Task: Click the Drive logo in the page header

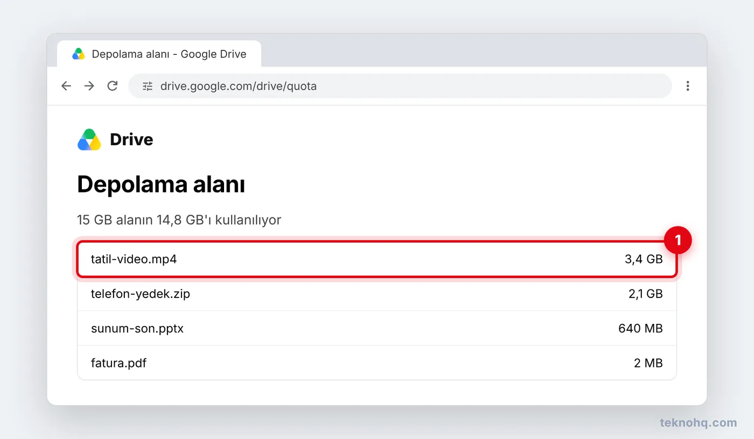Action: click(x=89, y=140)
